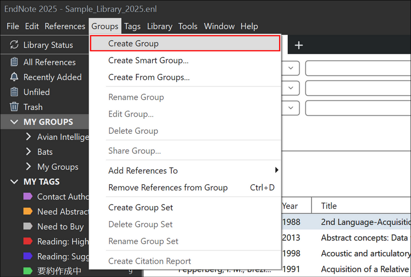Click the gray Need to Buy tag

(x=28, y=226)
